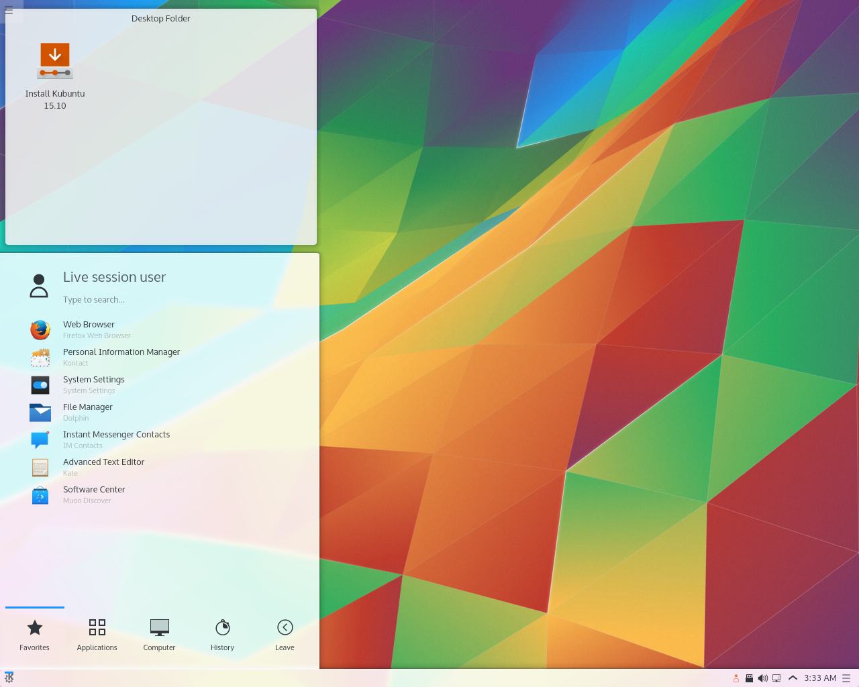Open the System Settings icon

pyautogui.click(x=40, y=384)
